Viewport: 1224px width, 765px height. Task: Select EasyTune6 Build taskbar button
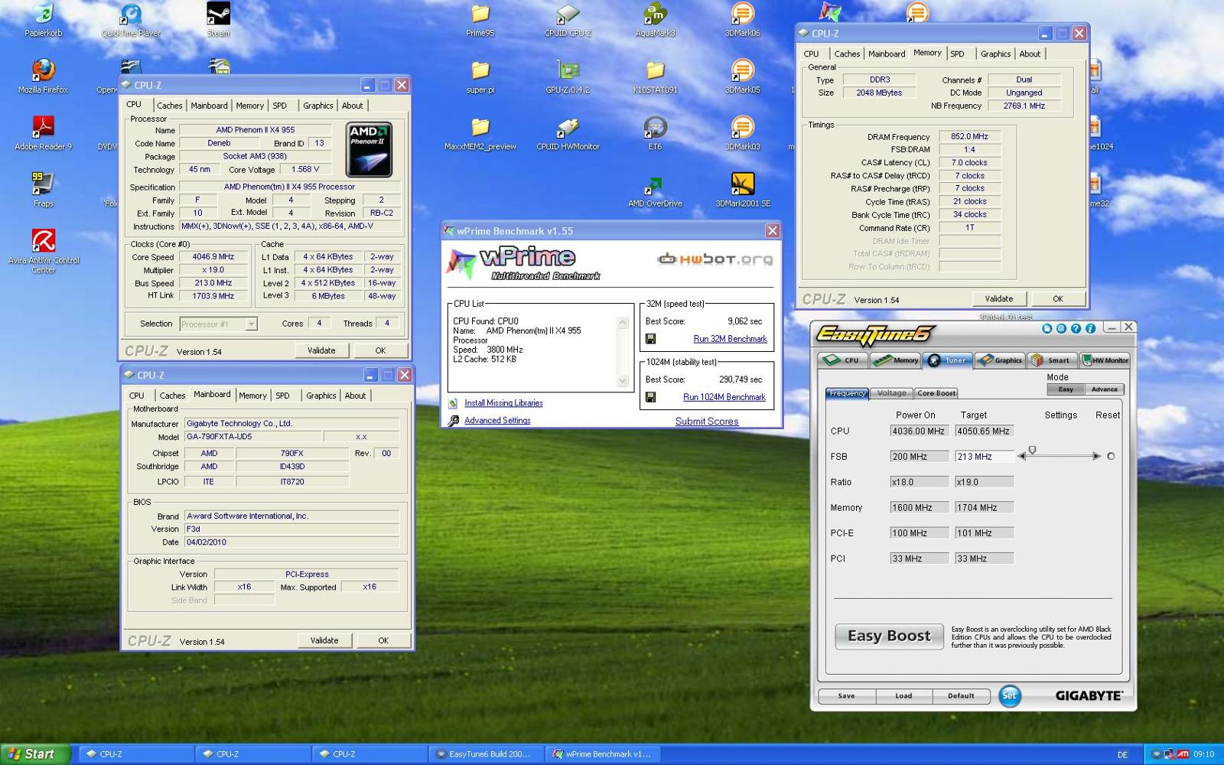pyautogui.click(x=487, y=754)
